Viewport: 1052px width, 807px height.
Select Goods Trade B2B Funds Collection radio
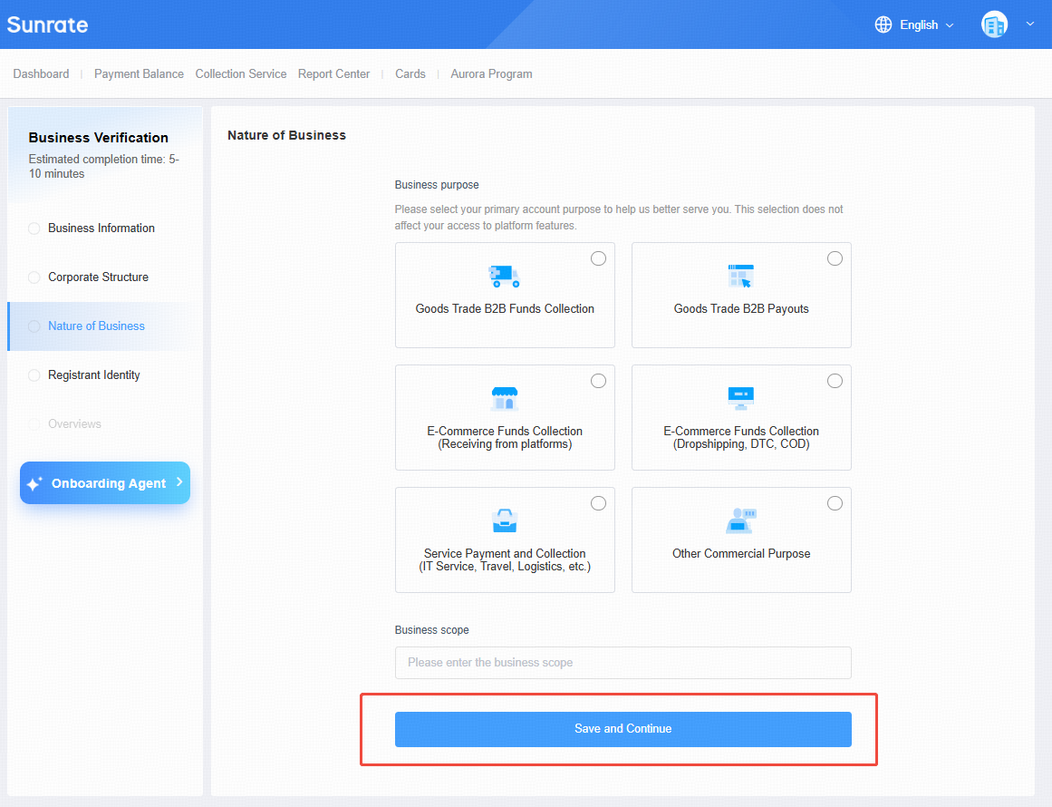click(598, 258)
